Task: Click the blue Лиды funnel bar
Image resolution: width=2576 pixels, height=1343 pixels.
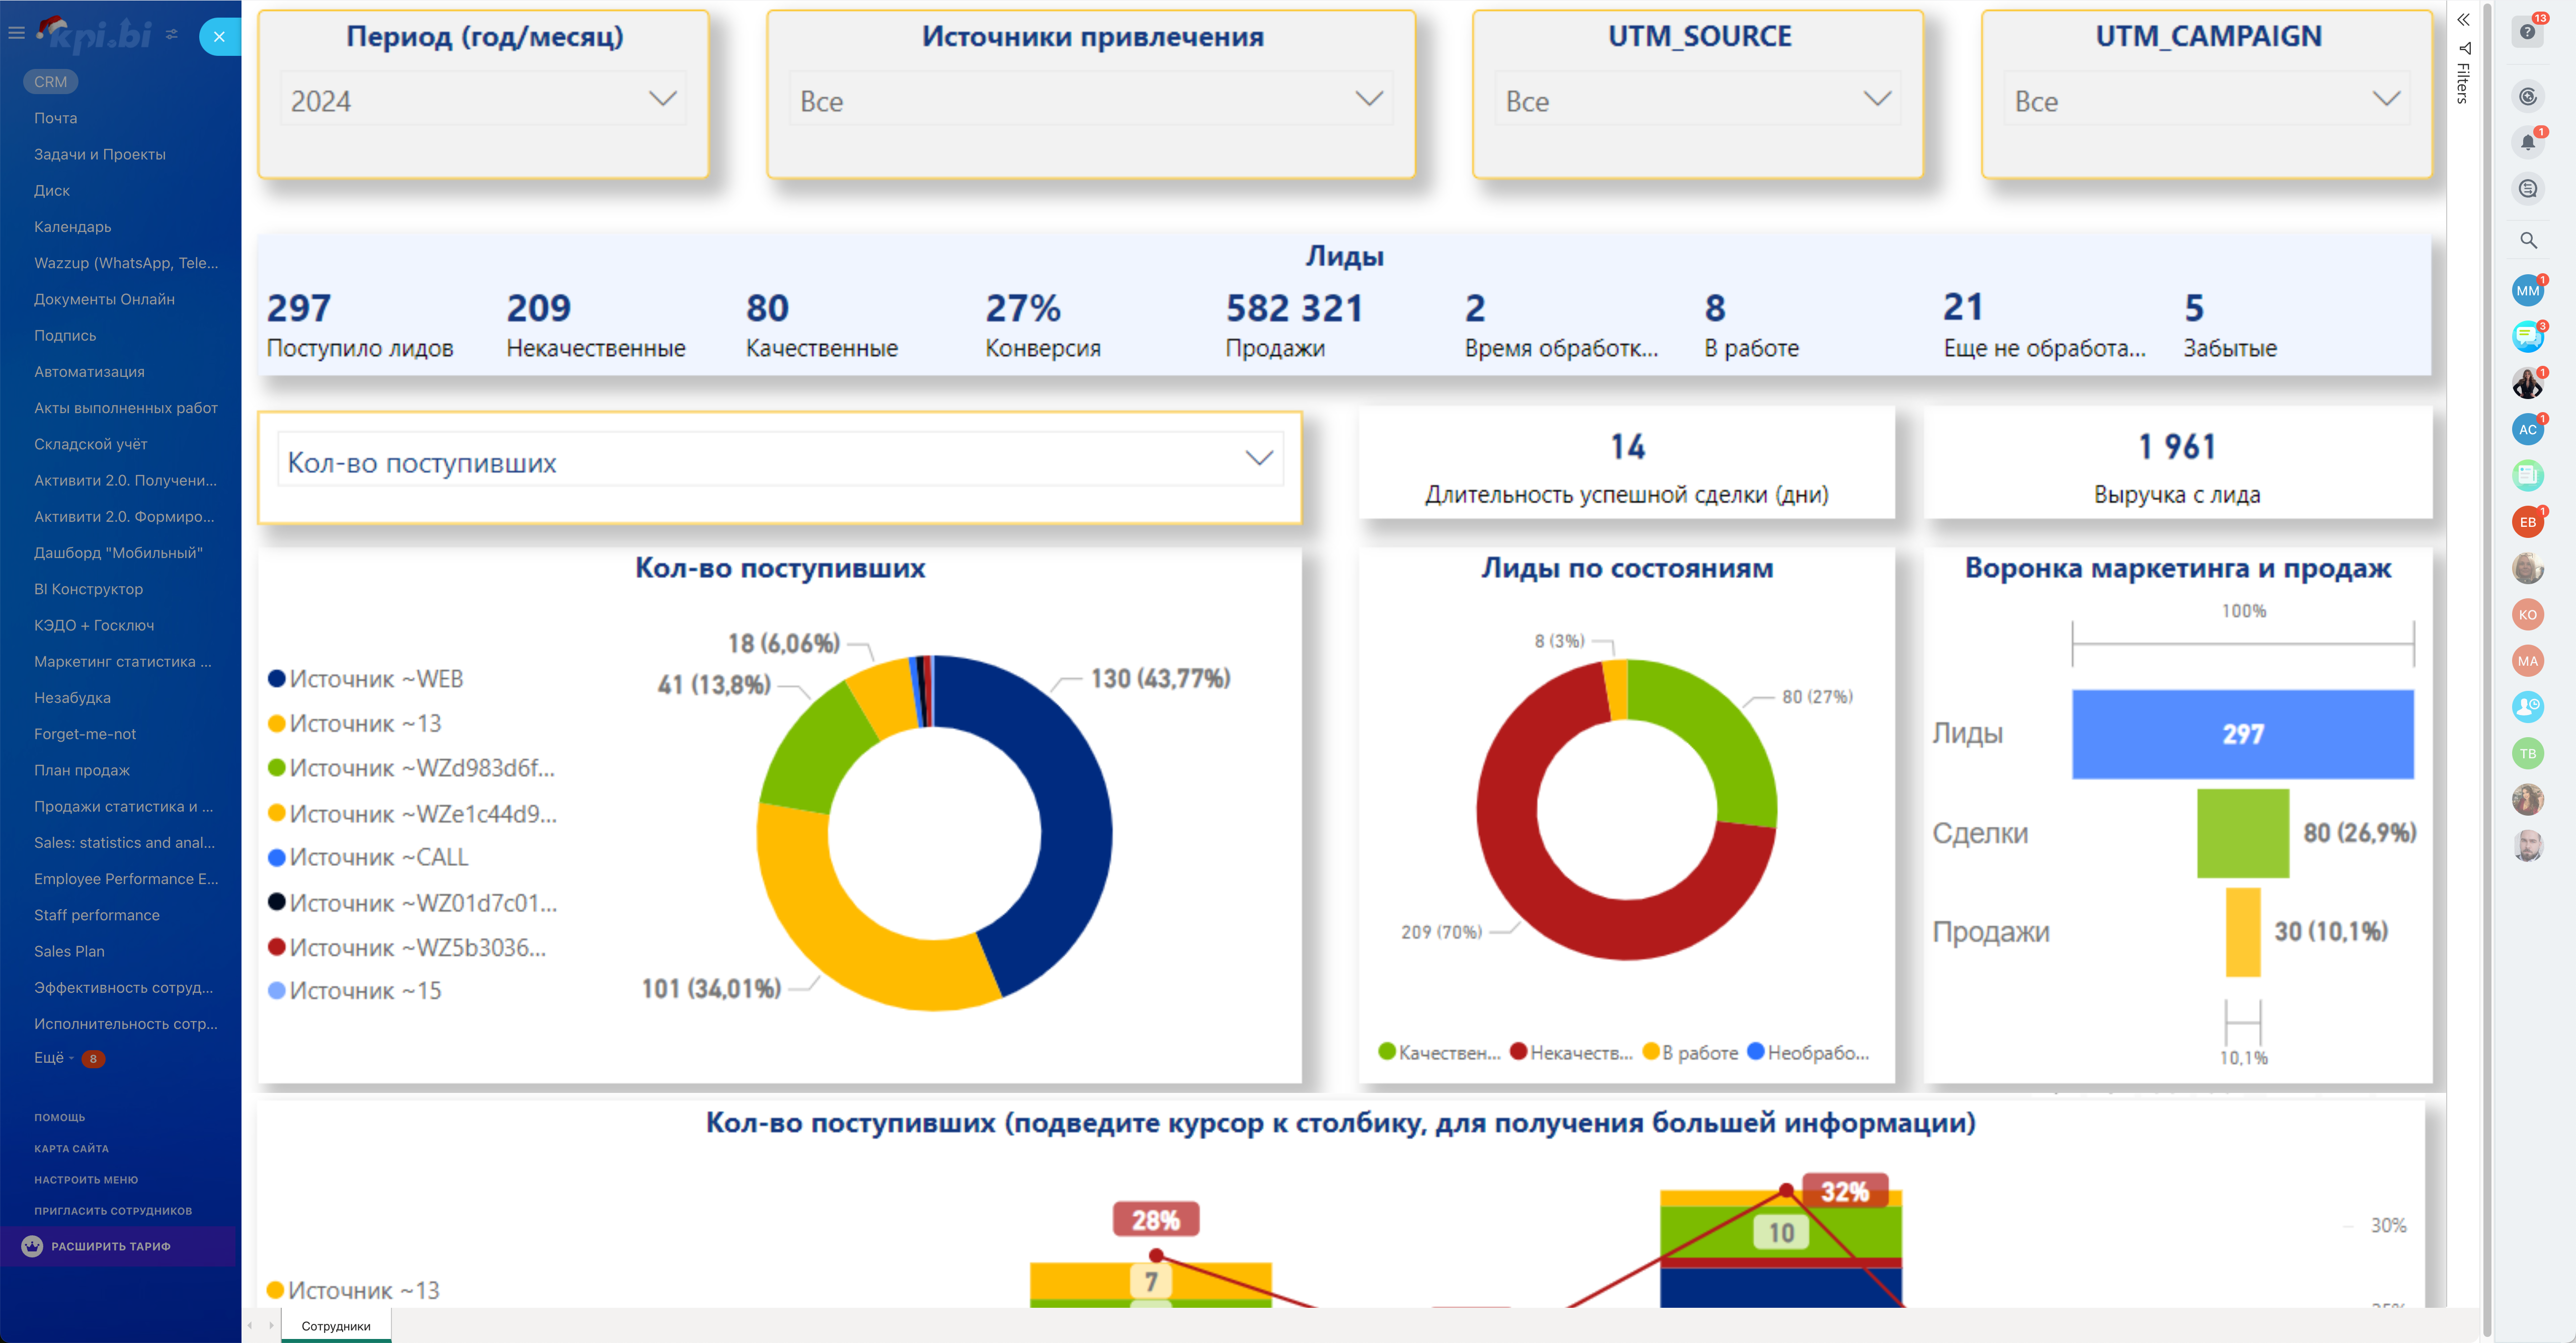Action: coord(2242,734)
